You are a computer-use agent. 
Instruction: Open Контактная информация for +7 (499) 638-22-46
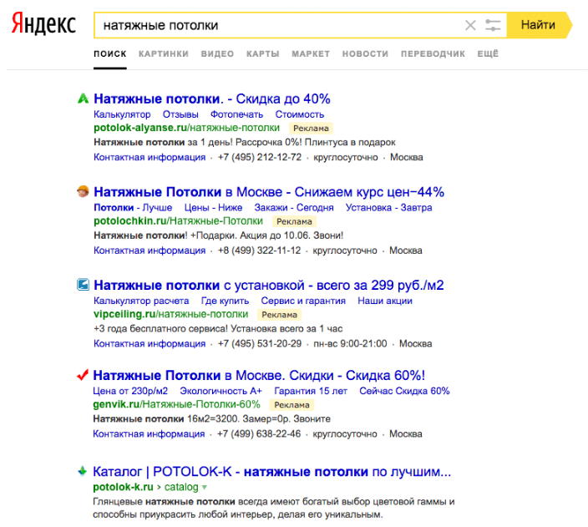pos(149,433)
